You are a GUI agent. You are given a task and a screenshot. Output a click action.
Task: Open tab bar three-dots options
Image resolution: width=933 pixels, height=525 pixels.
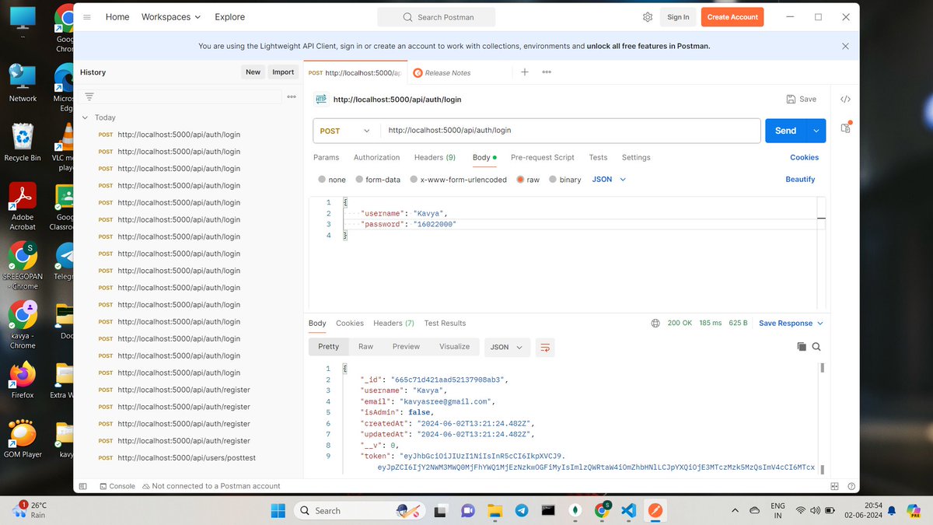coord(547,72)
